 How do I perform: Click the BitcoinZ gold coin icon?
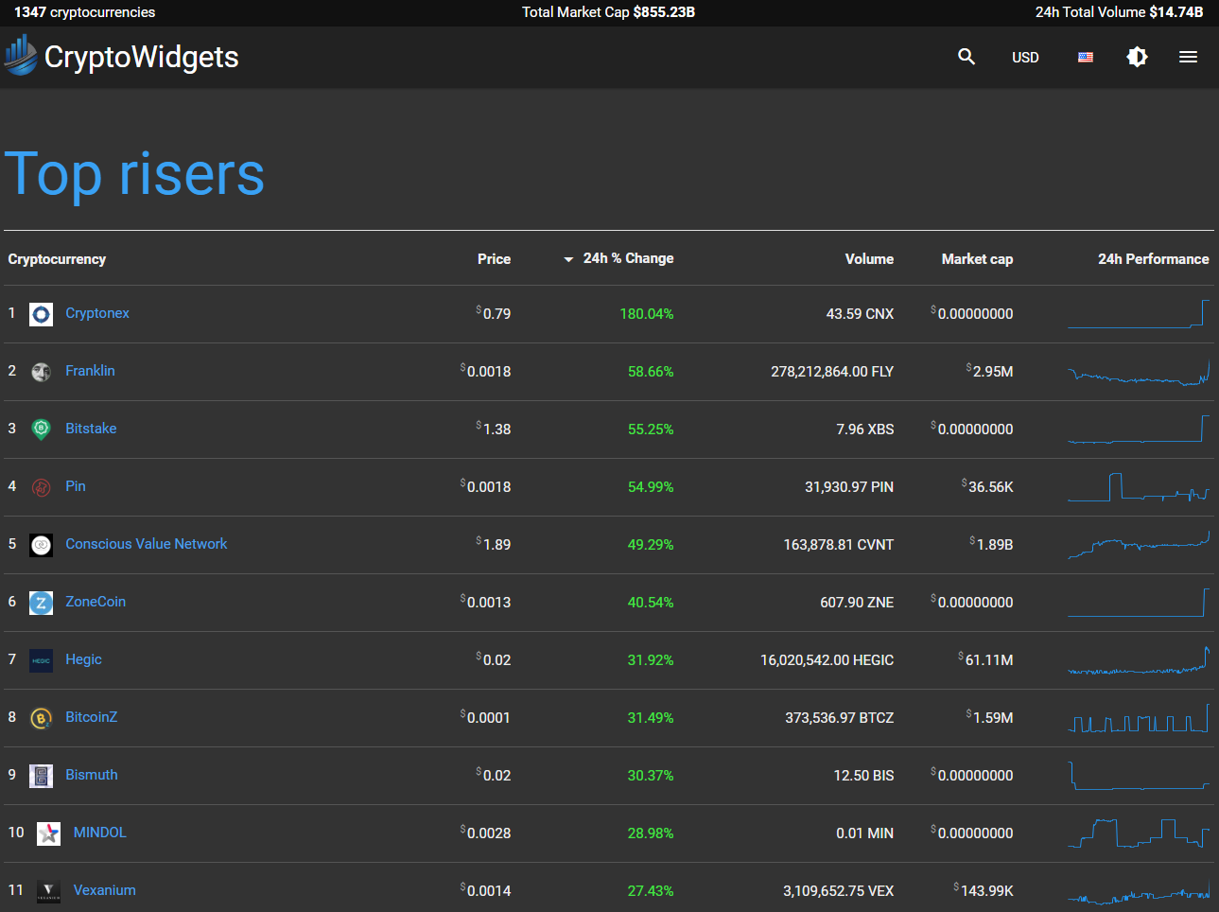[x=41, y=718]
